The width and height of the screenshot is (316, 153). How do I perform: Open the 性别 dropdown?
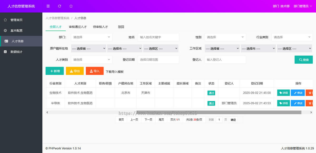click(225, 37)
